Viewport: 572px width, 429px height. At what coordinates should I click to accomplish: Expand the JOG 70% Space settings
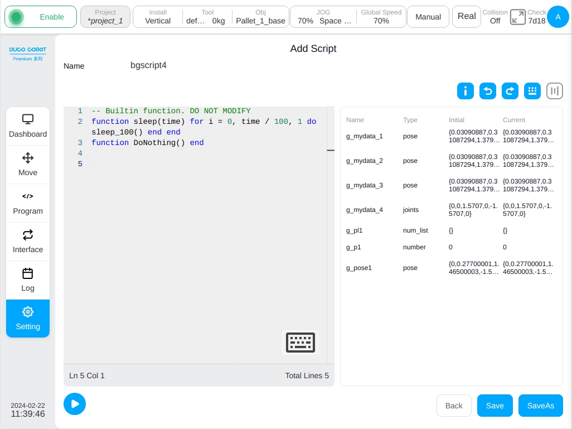pyautogui.click(x=323, y=17)
